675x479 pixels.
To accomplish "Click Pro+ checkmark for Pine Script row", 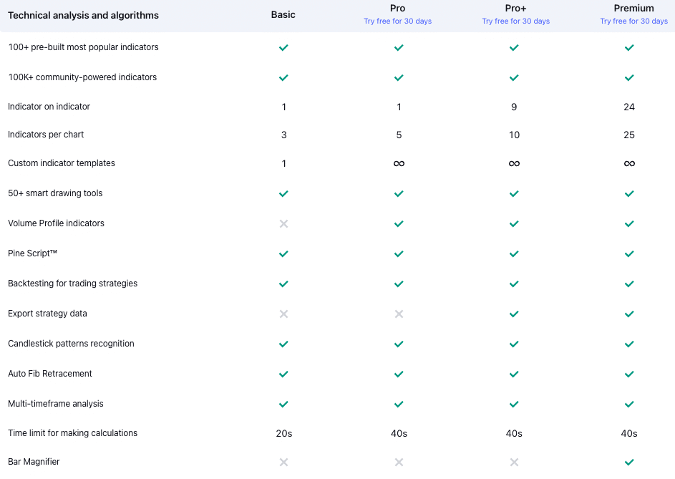I will tap(514, 253).
